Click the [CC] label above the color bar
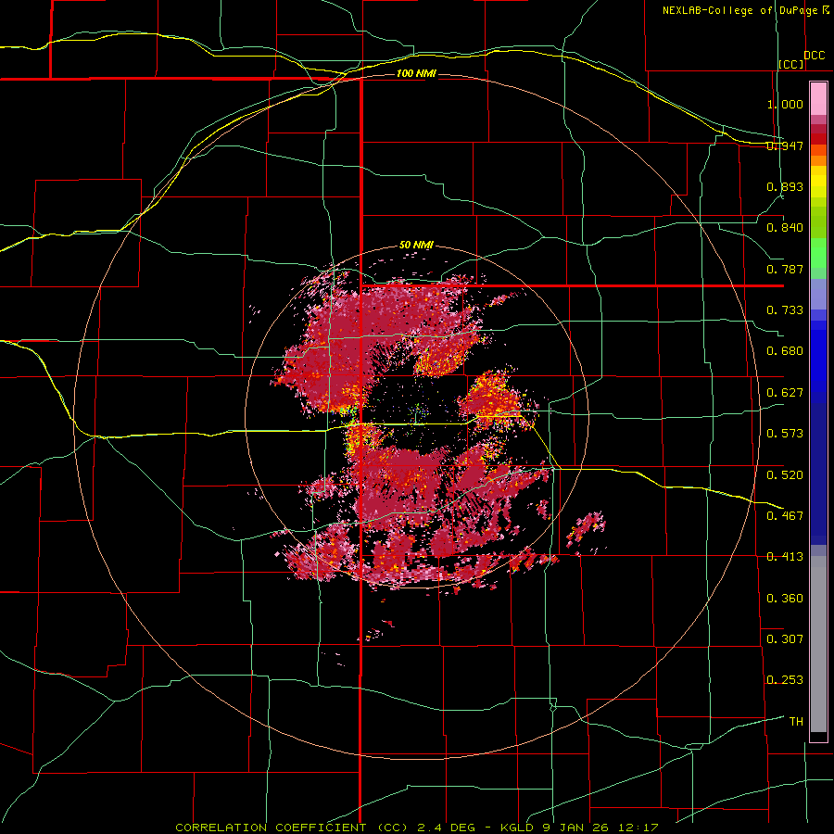This screenshot has height=834, width=834. [x=791, y=64]
